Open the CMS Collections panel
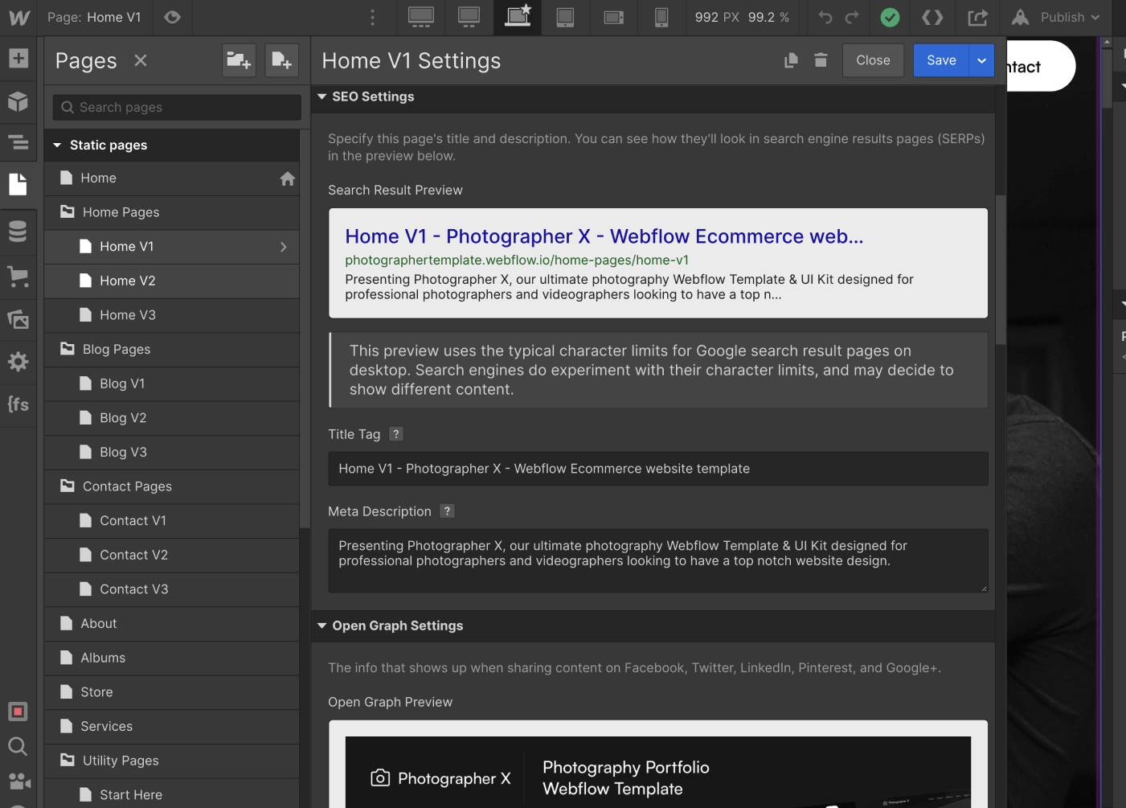Image resolution: width=1126 pixels, height=808 pixels. point(18,232)
